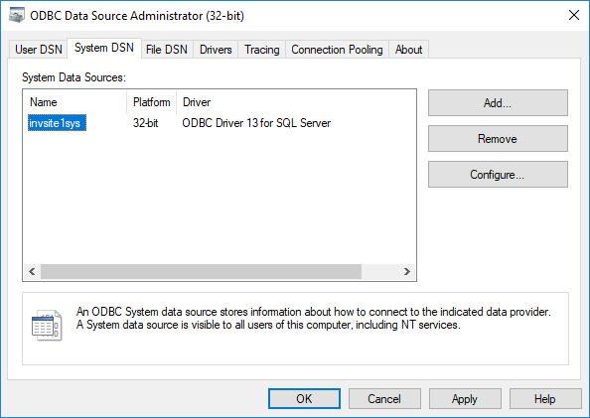590x418 pixels.
Task: Click the Platform column header
Action: (152, 102)
